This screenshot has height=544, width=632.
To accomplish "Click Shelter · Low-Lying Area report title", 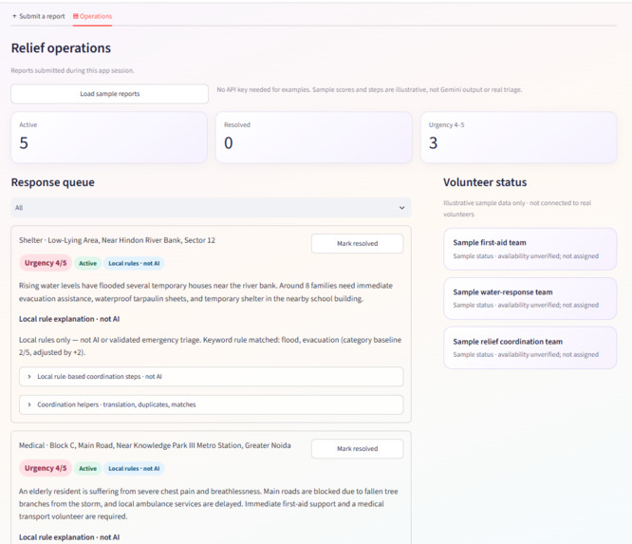I will [x=117, y=240].
